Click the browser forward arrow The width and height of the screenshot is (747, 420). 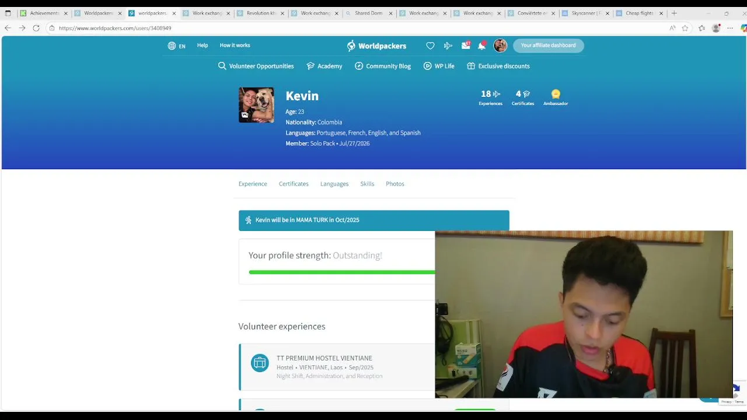coord(22,28)
